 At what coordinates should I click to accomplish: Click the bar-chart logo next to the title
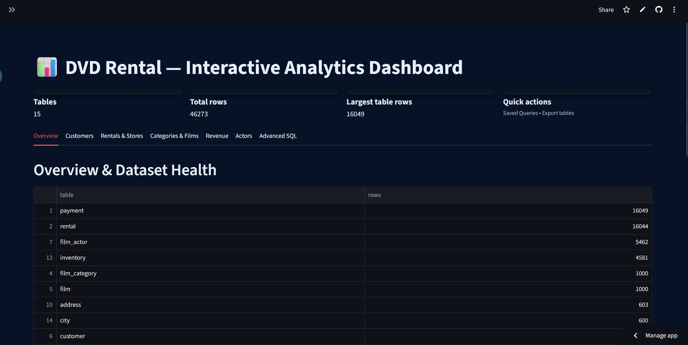[x=46, y=67]
